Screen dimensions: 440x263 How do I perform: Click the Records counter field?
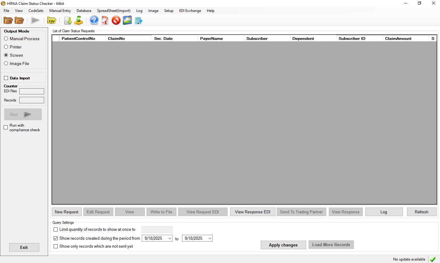[x=32, y=100]
